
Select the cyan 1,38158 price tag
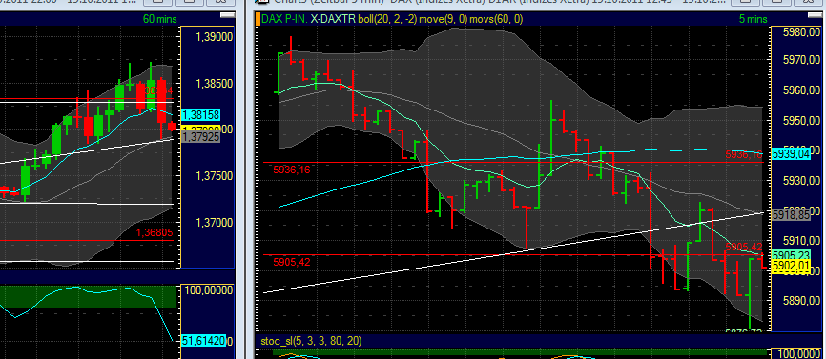pos(200,114)
